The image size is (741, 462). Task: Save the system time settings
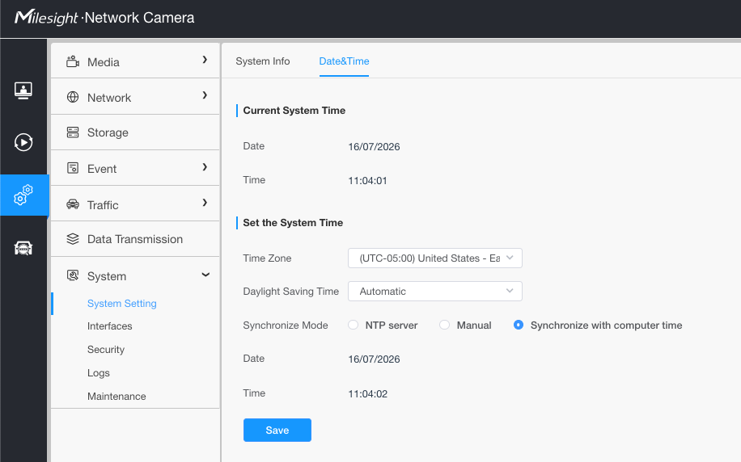[277, 430]
